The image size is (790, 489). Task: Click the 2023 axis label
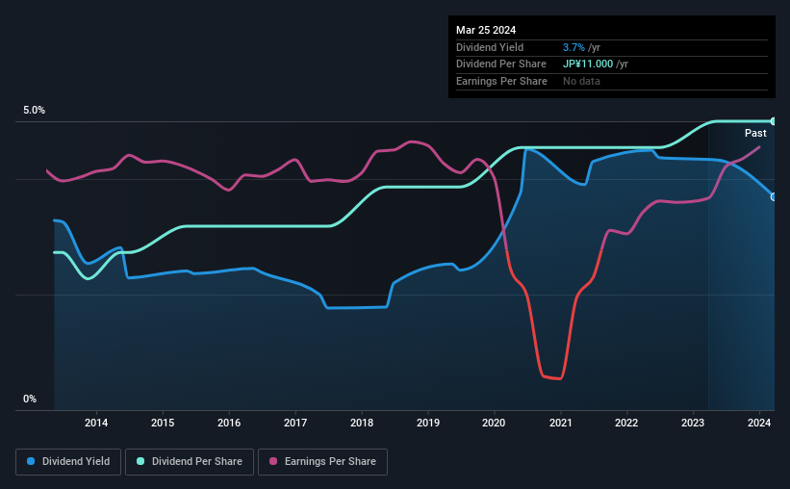coord(693,423)
